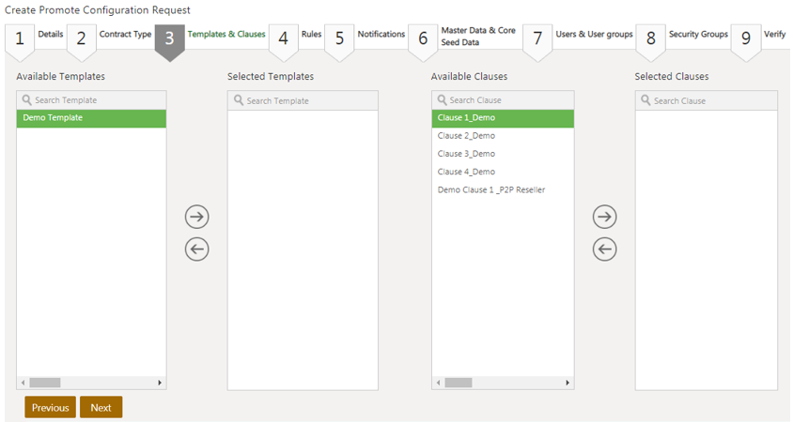793x422 pixels.
Task: Choose Demo Clause 1 _P2P Reseller
Action: pyautogui.click(x=491, y=189)
